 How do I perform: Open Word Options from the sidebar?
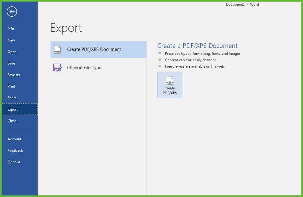(14, 162)
